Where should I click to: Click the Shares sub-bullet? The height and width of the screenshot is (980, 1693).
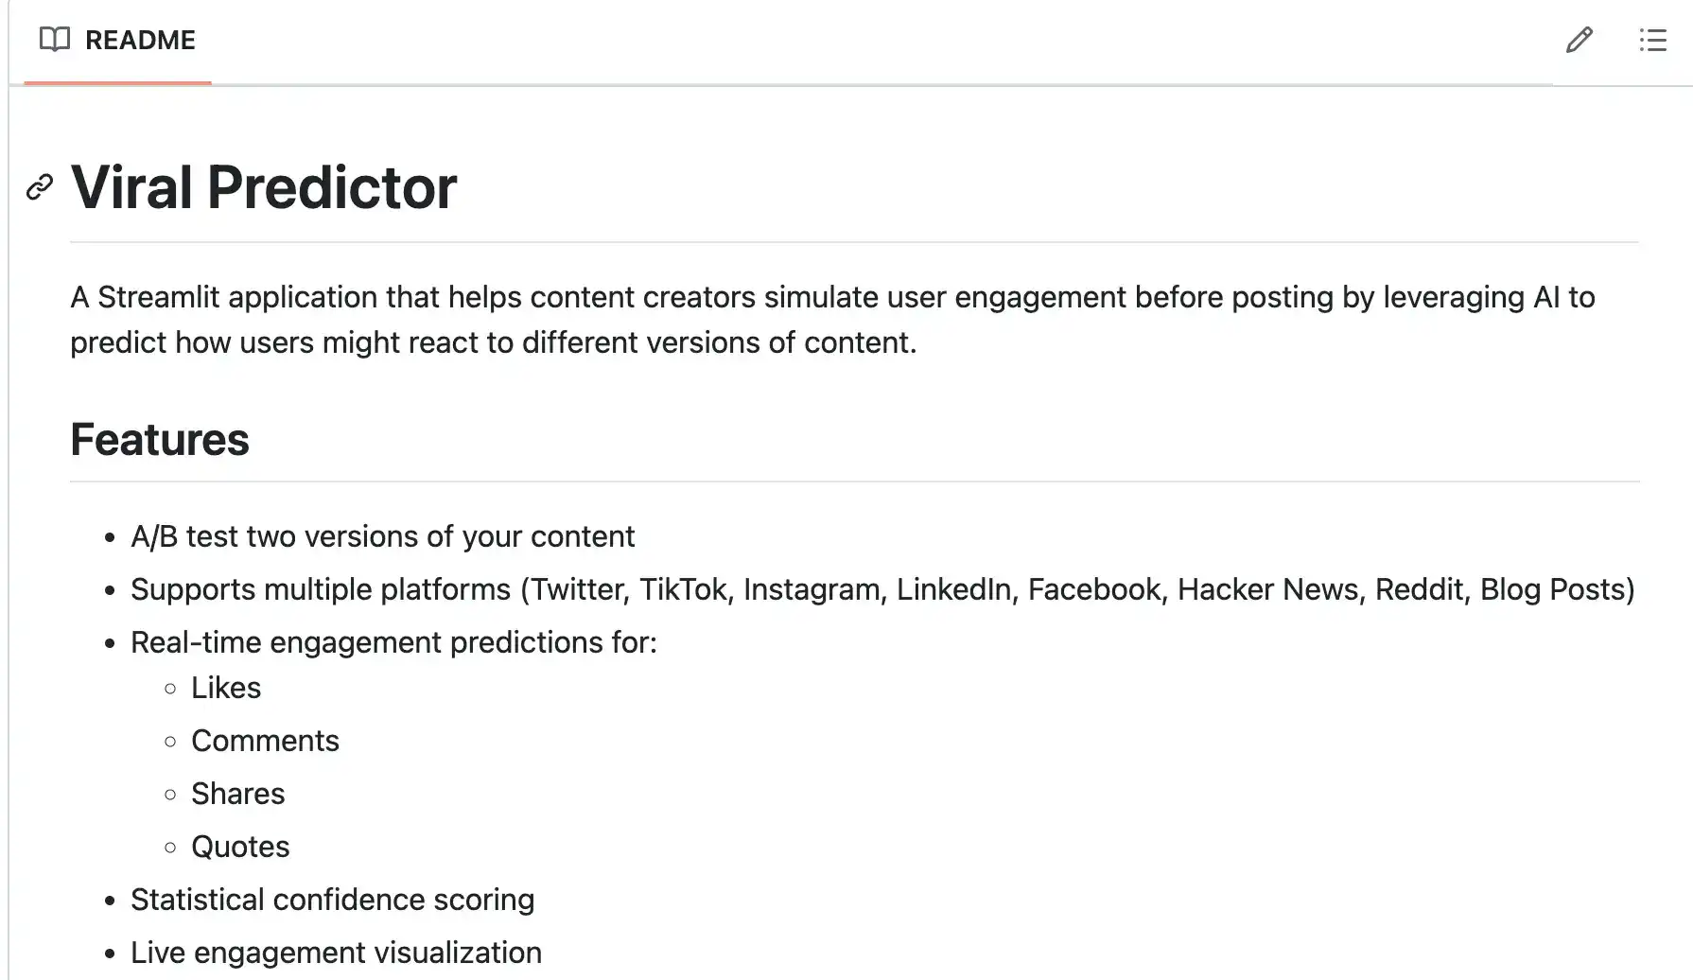237,794
